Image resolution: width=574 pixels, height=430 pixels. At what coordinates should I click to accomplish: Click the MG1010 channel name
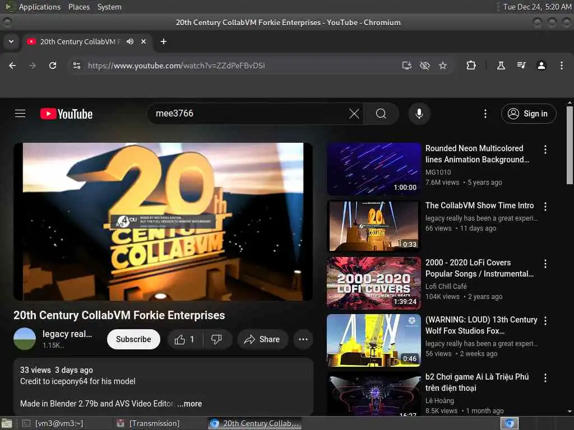[x=438, y=172]
